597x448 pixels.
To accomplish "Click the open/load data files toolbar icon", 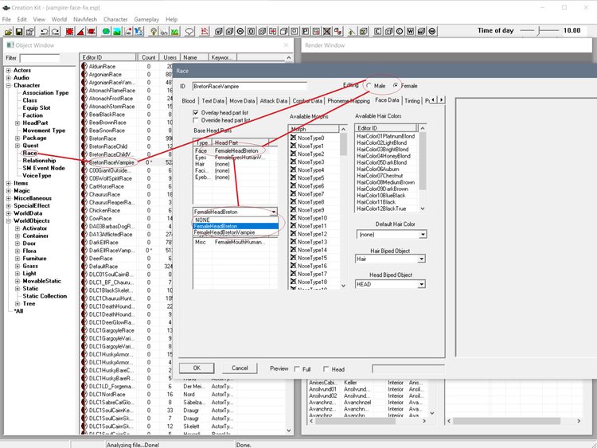I will (x=9, y=32).
